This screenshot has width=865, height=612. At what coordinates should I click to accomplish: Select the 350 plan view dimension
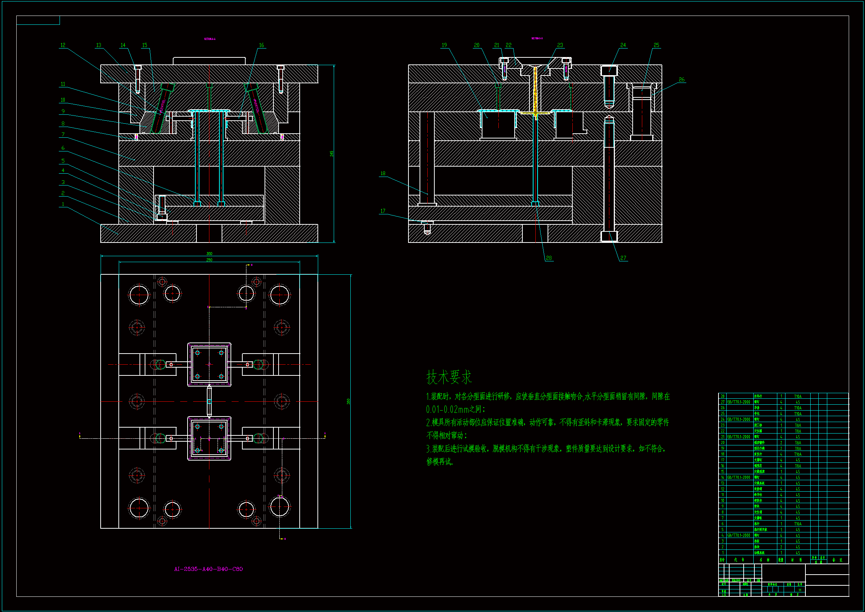tap(349, 402)
